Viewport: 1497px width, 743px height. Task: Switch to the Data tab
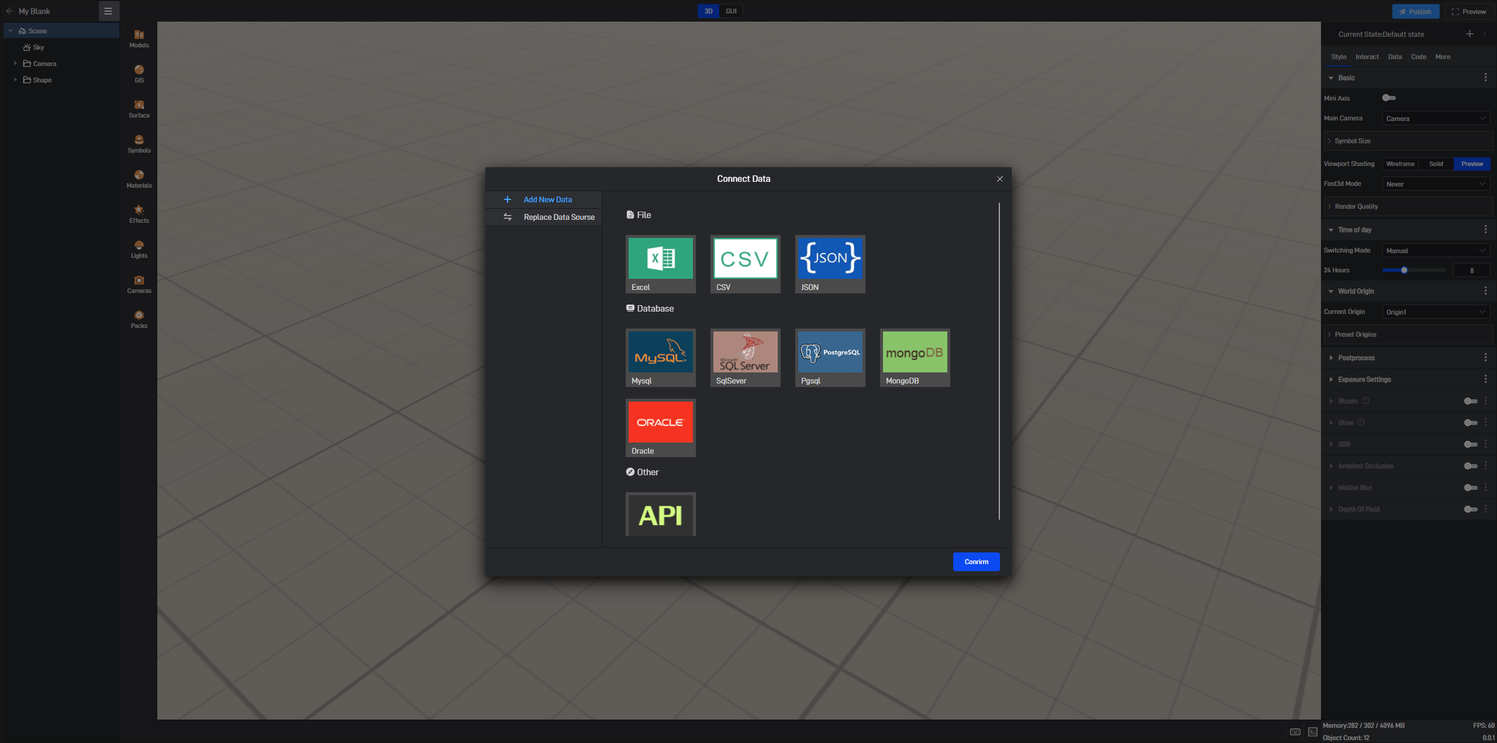1395,57
